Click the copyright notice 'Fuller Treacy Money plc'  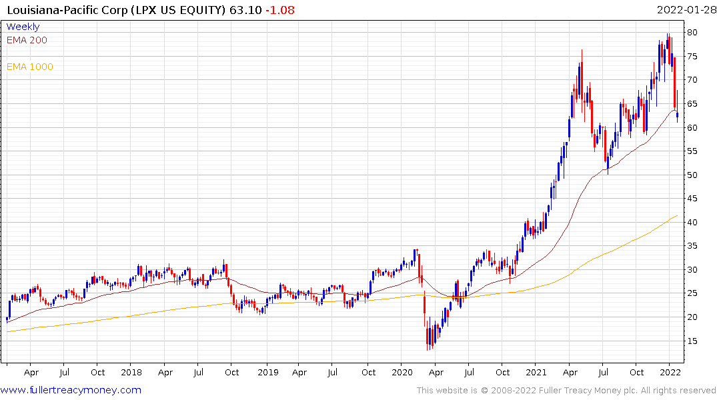pos(588,391)
